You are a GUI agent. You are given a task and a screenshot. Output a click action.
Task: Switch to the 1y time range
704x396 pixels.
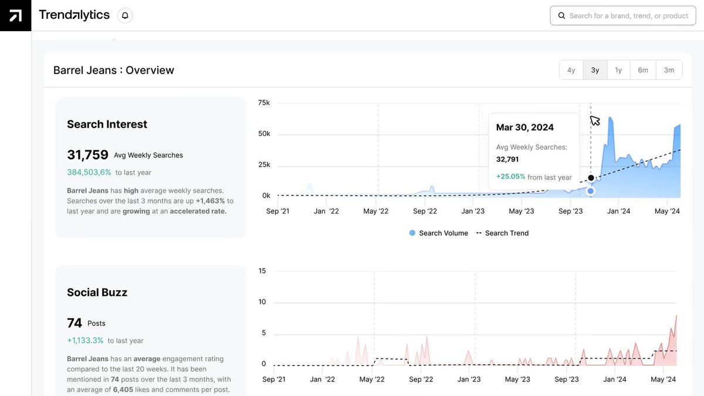point(618,70)
